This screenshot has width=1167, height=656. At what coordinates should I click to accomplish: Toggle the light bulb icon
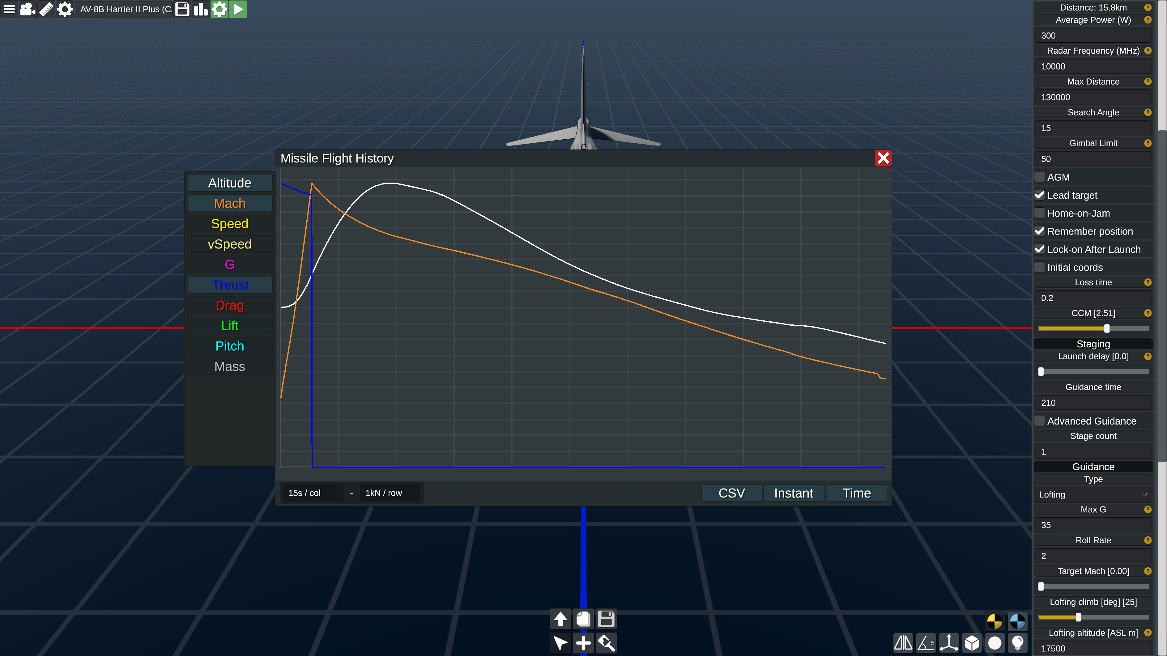point(1017,643)
